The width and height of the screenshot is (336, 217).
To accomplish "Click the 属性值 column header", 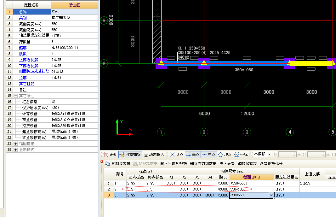I will [x=74, y=5].
